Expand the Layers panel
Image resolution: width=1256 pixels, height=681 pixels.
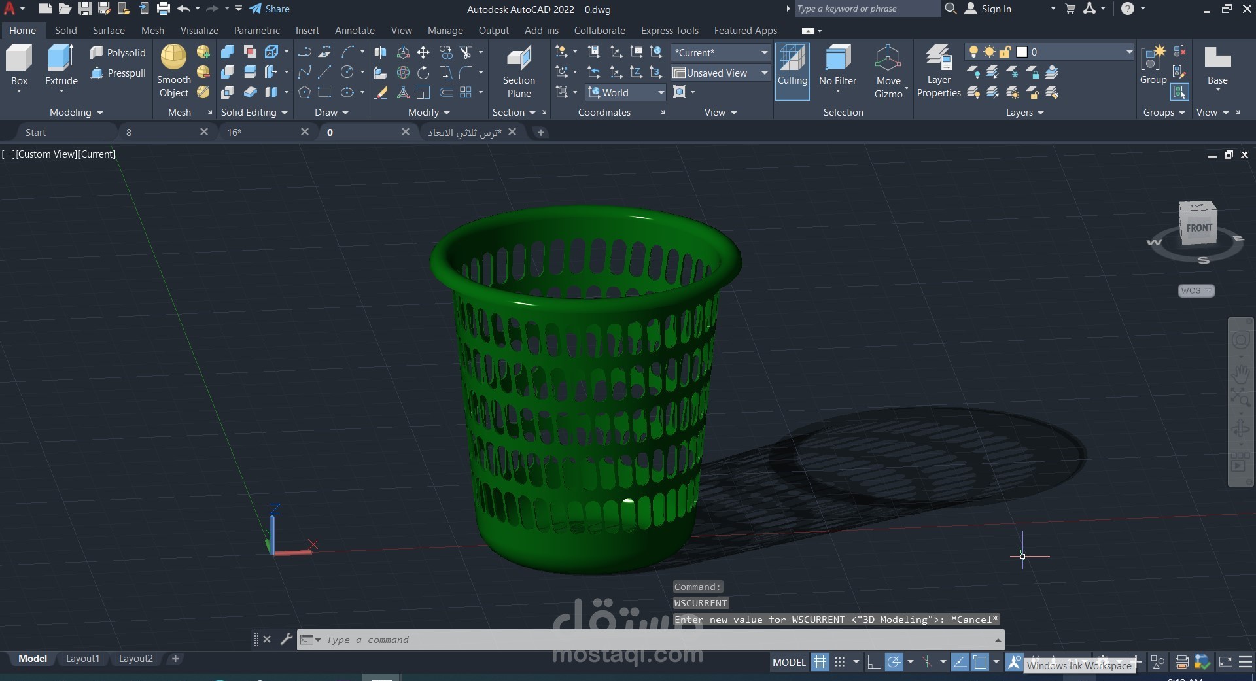point(1024,112)
